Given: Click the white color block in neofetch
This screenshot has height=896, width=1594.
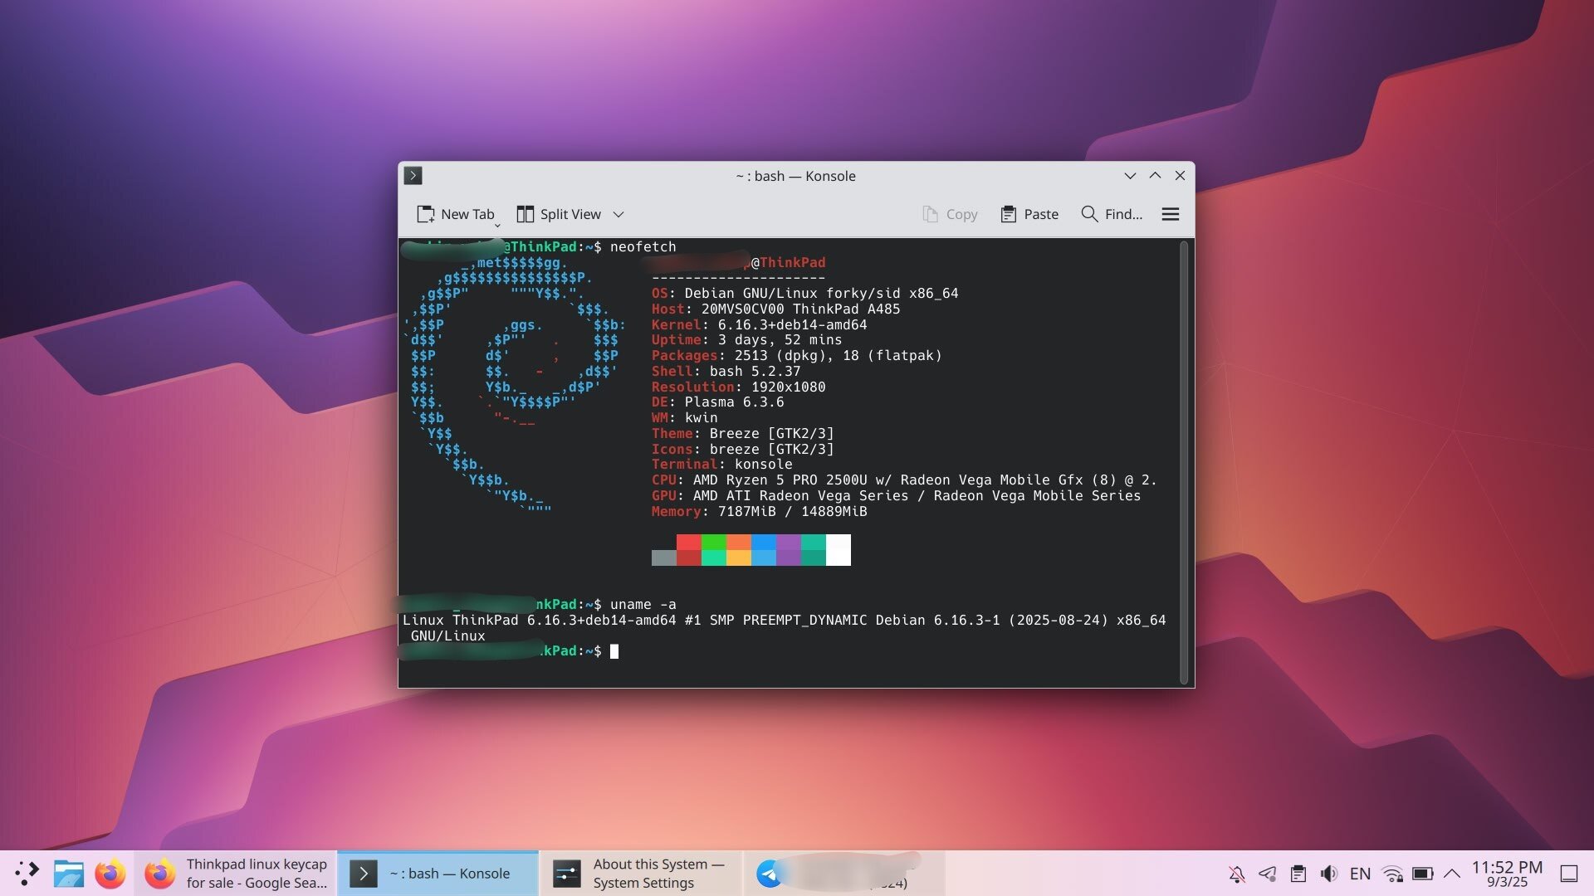Looking at the screenshot, I should point(839,550).
